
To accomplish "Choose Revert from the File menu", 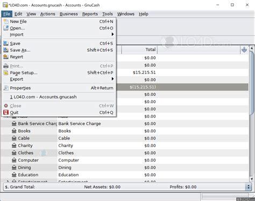I will point(59,57).
